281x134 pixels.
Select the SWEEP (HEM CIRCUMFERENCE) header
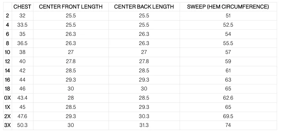pyautogui.click(x=228, y=7)
